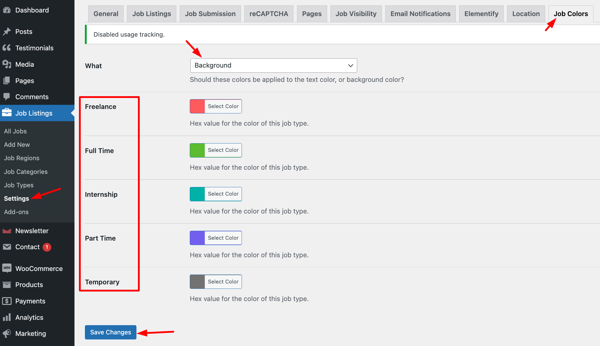Select the Job Listings briefcase icon
Image resolution: width=600 pixels, height=346 pixels.
click(x=7, y=113)
